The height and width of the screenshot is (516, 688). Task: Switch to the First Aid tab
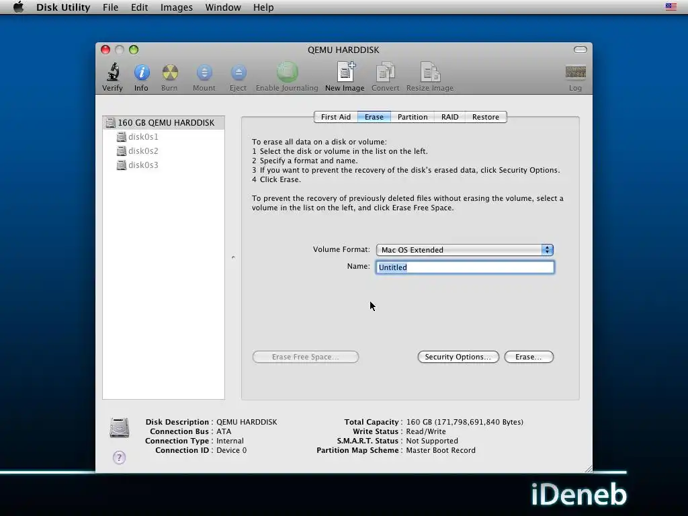tap(336, 117)
